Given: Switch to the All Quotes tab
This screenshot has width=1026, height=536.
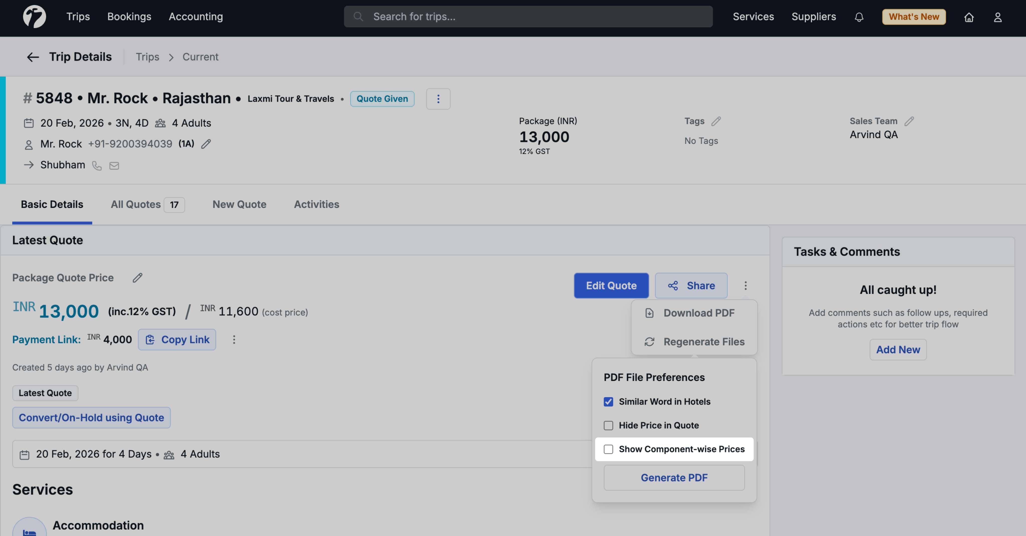Looking at the screenshot, I should [147, 204].
